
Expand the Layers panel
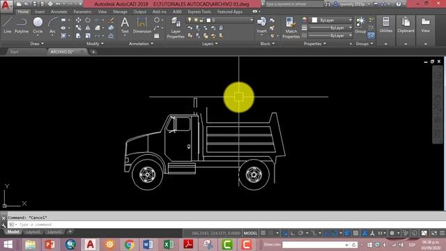(210, 44)
